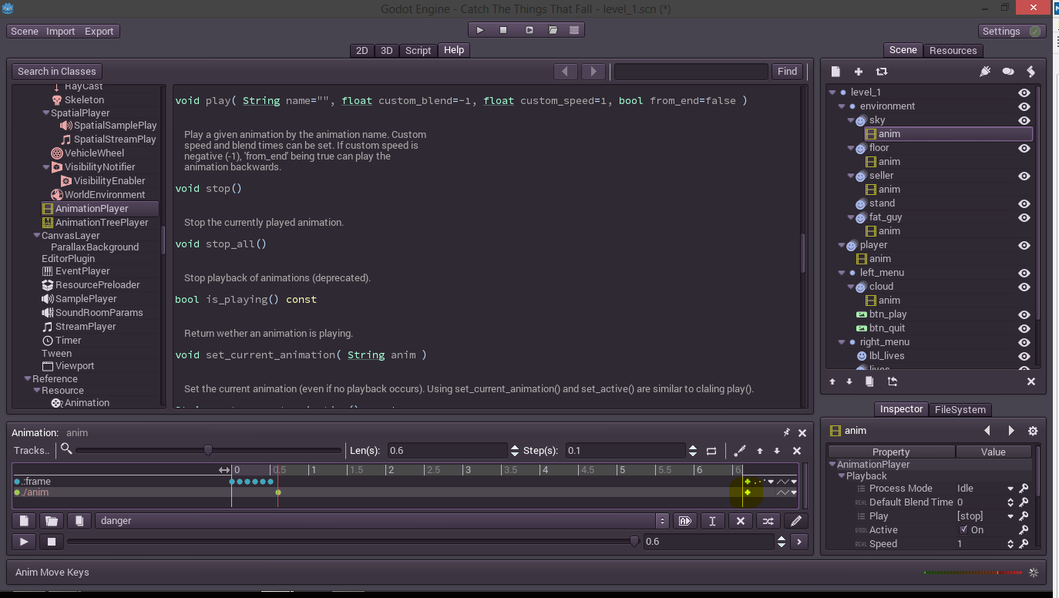This screenshot has height=598, width=1059.
Task: Instance scene as node icon
Action: click(882, 71)
